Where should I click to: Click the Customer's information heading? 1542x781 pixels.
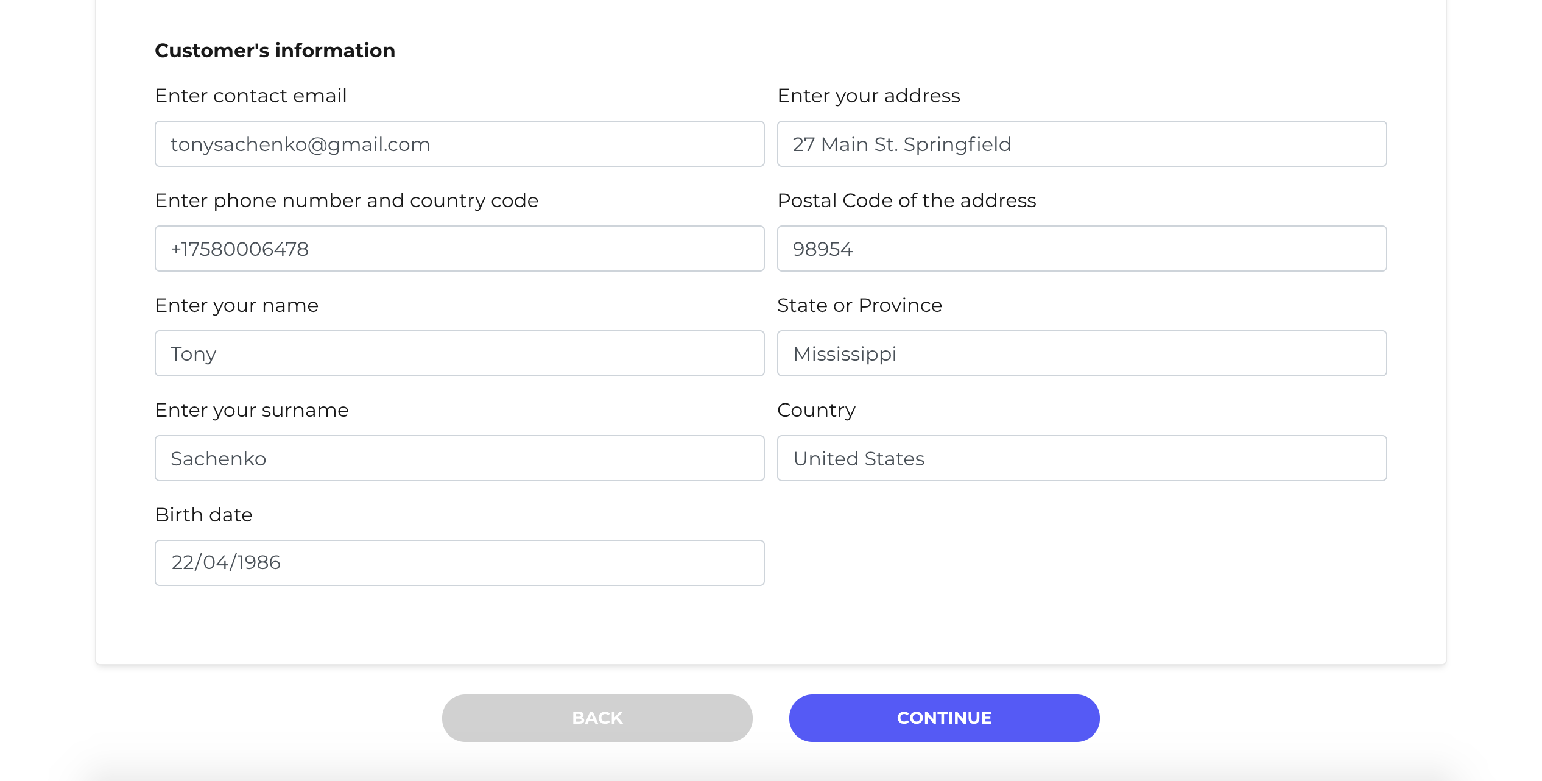(x=275, y=51)
